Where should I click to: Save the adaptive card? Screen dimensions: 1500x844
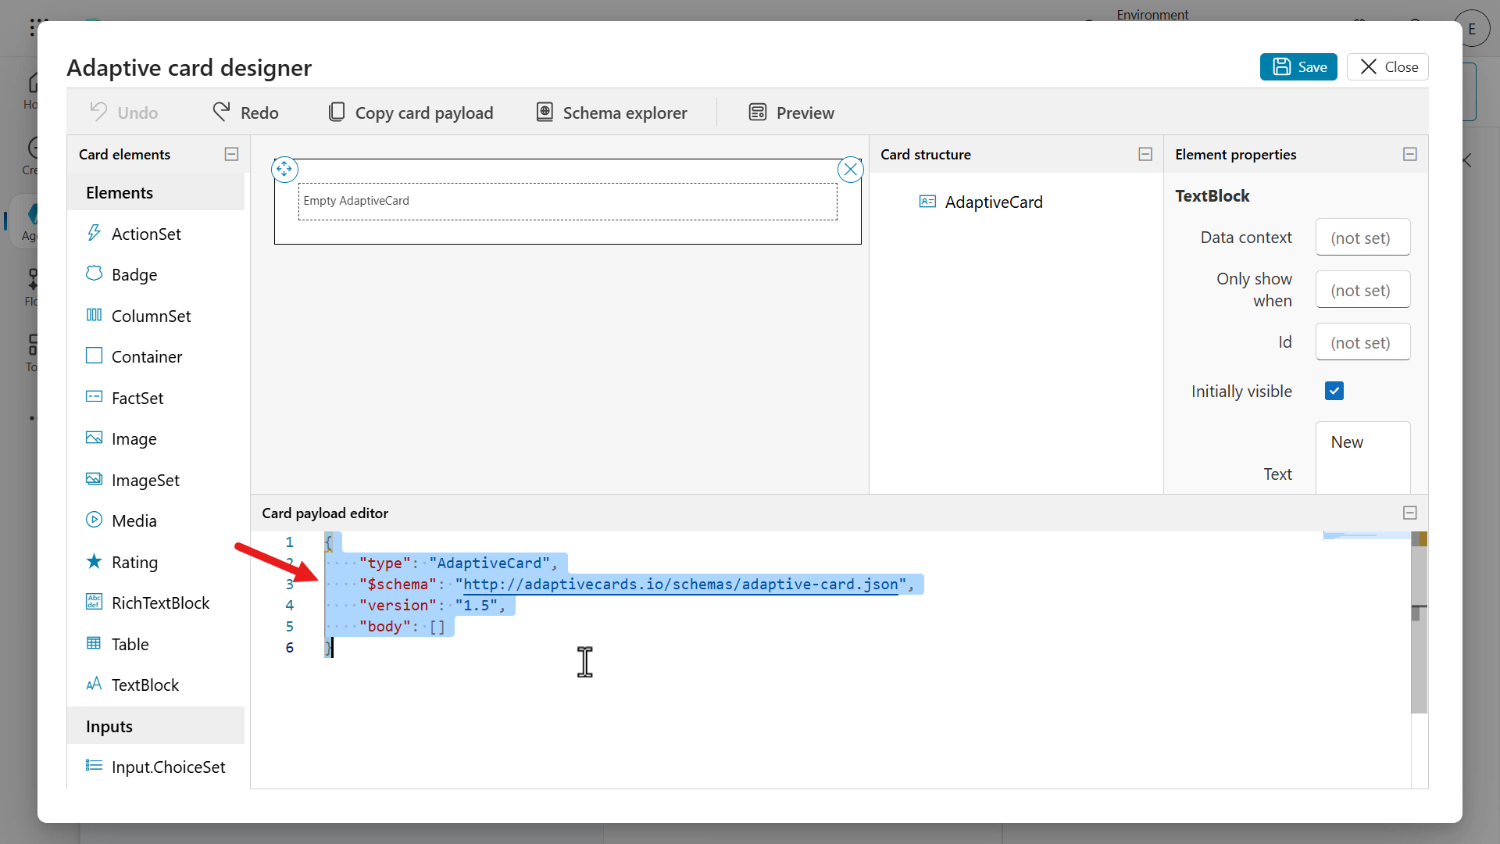point(1298,66)
